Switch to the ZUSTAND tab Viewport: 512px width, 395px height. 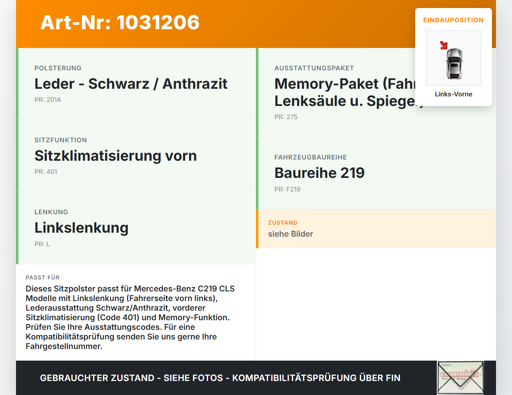[x=283, y=222]
